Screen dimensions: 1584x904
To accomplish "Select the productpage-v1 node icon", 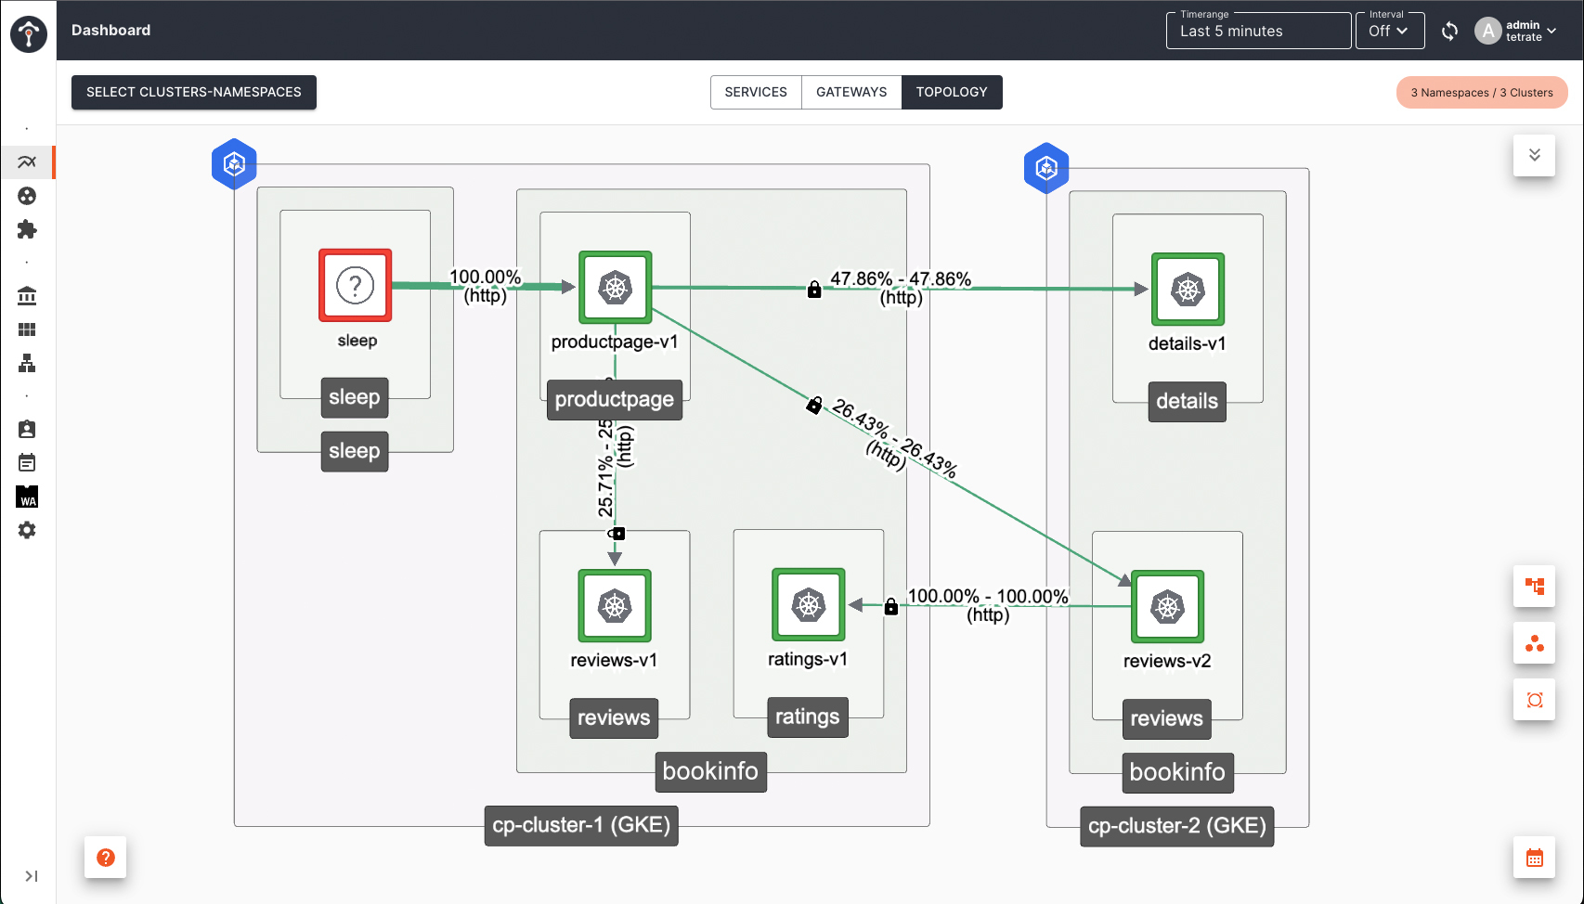I will point(615,288).
